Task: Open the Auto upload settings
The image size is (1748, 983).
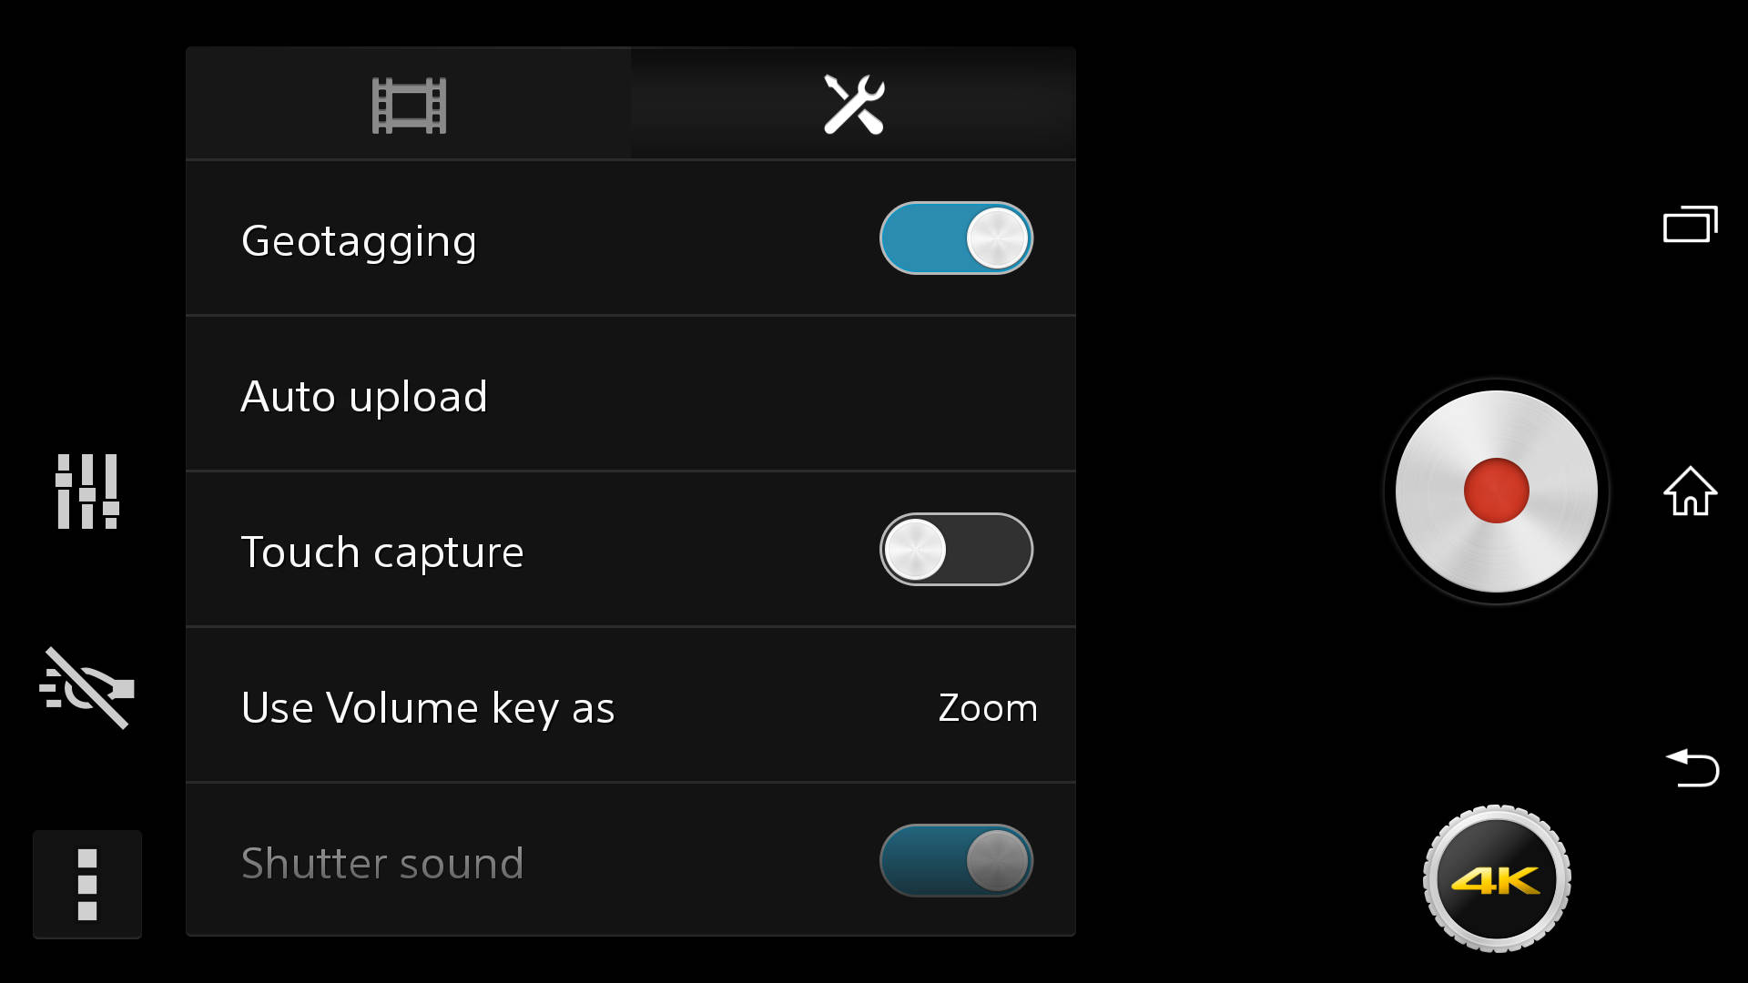Action: click(631, 394)
